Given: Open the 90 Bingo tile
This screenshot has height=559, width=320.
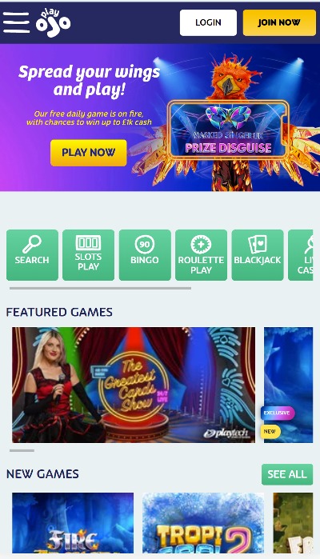Looking at the screenshot, I should tap(145, 255).
